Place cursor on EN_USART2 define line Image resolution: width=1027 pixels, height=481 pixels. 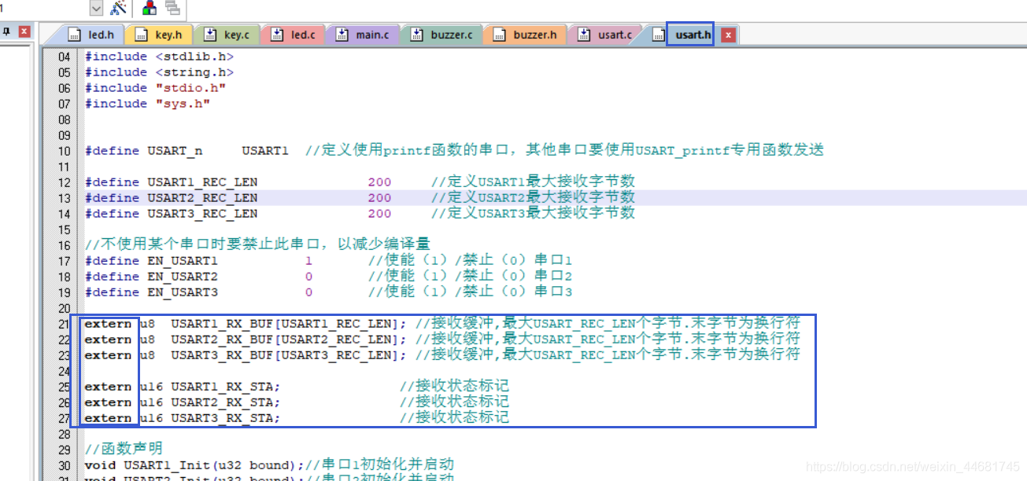click(x=182, y=277)
